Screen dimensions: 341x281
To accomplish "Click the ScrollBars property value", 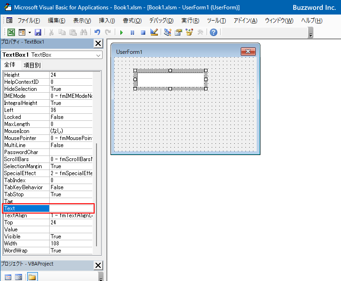I will tap(71, 159).
